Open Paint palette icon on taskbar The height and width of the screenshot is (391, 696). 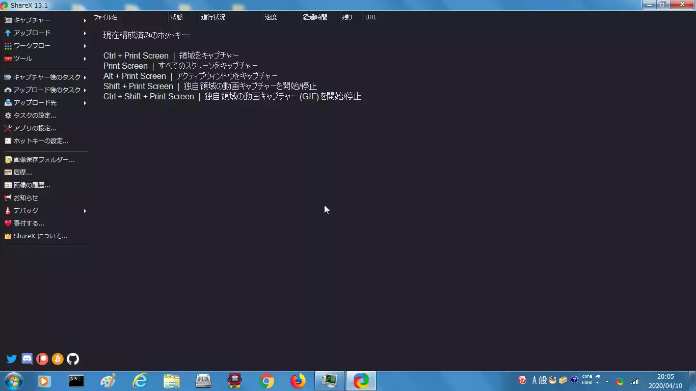[108, 381]
